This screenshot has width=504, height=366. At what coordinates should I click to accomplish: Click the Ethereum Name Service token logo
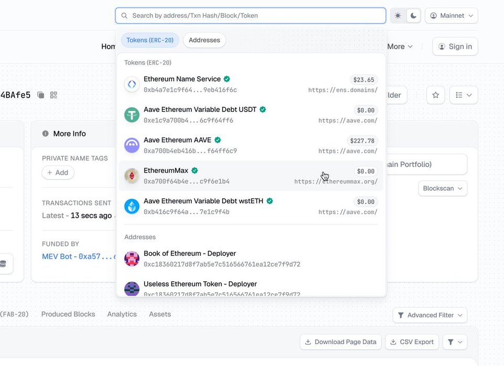132,84
